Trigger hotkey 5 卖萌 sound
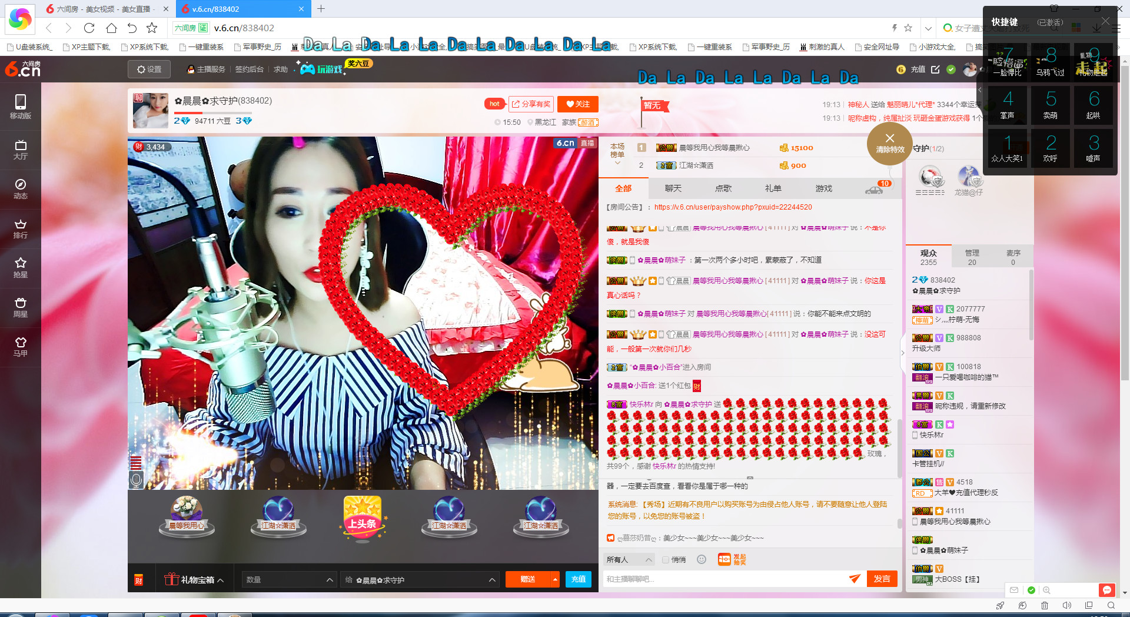The image size is (1130, 617). [1051, 105]
